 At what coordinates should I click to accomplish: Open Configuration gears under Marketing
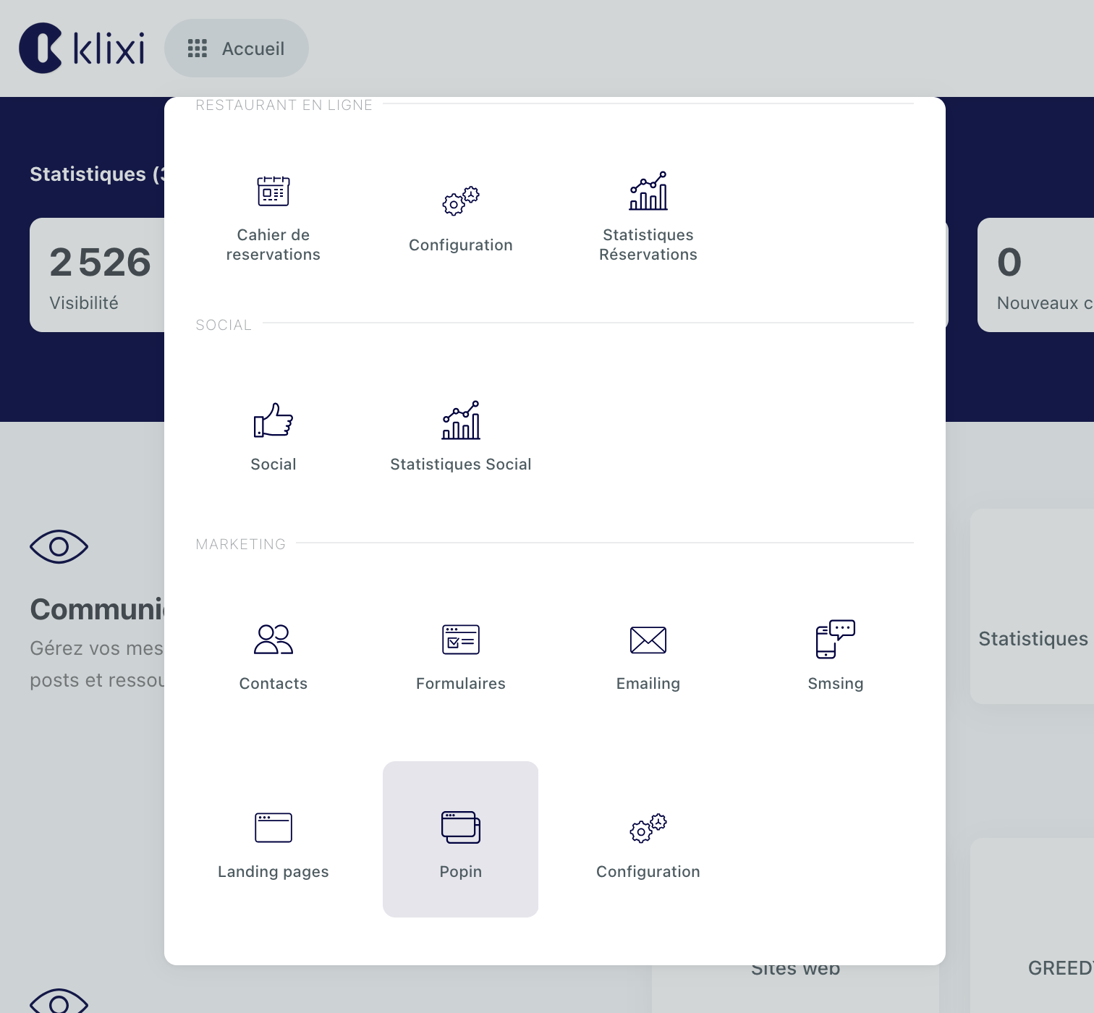648,828
